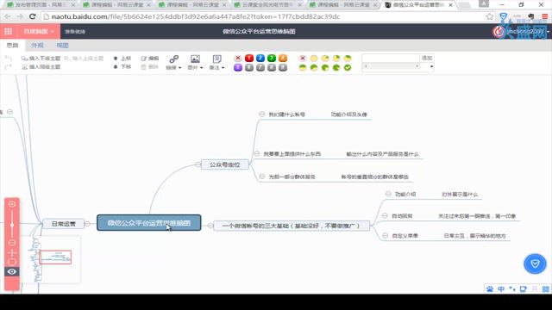Open the 百度脑图 dropdown menu
The width and height of the screenshot is (552, 310).
(38, 31)
